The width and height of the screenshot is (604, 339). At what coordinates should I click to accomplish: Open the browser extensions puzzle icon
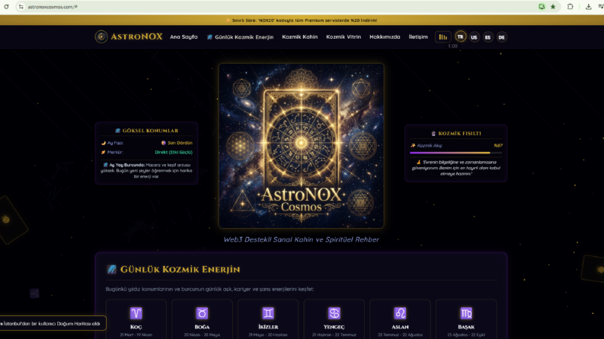[x=570, y=7]
